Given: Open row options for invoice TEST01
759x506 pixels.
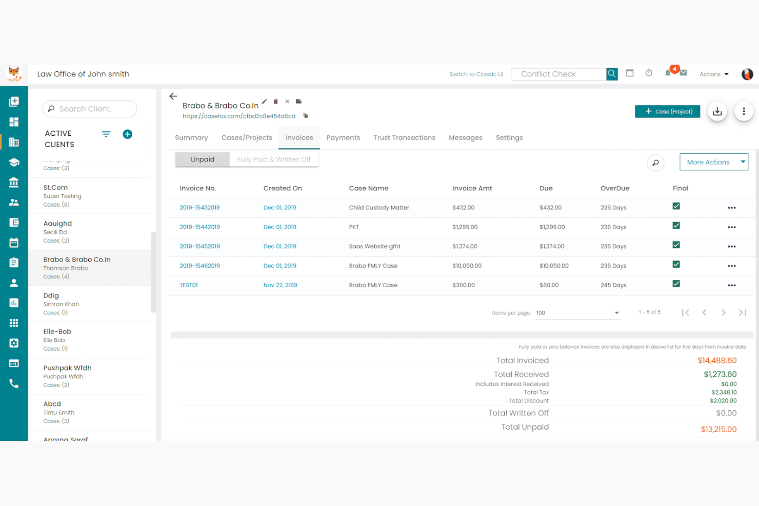Looking at the screenshot, I should 732,286.
